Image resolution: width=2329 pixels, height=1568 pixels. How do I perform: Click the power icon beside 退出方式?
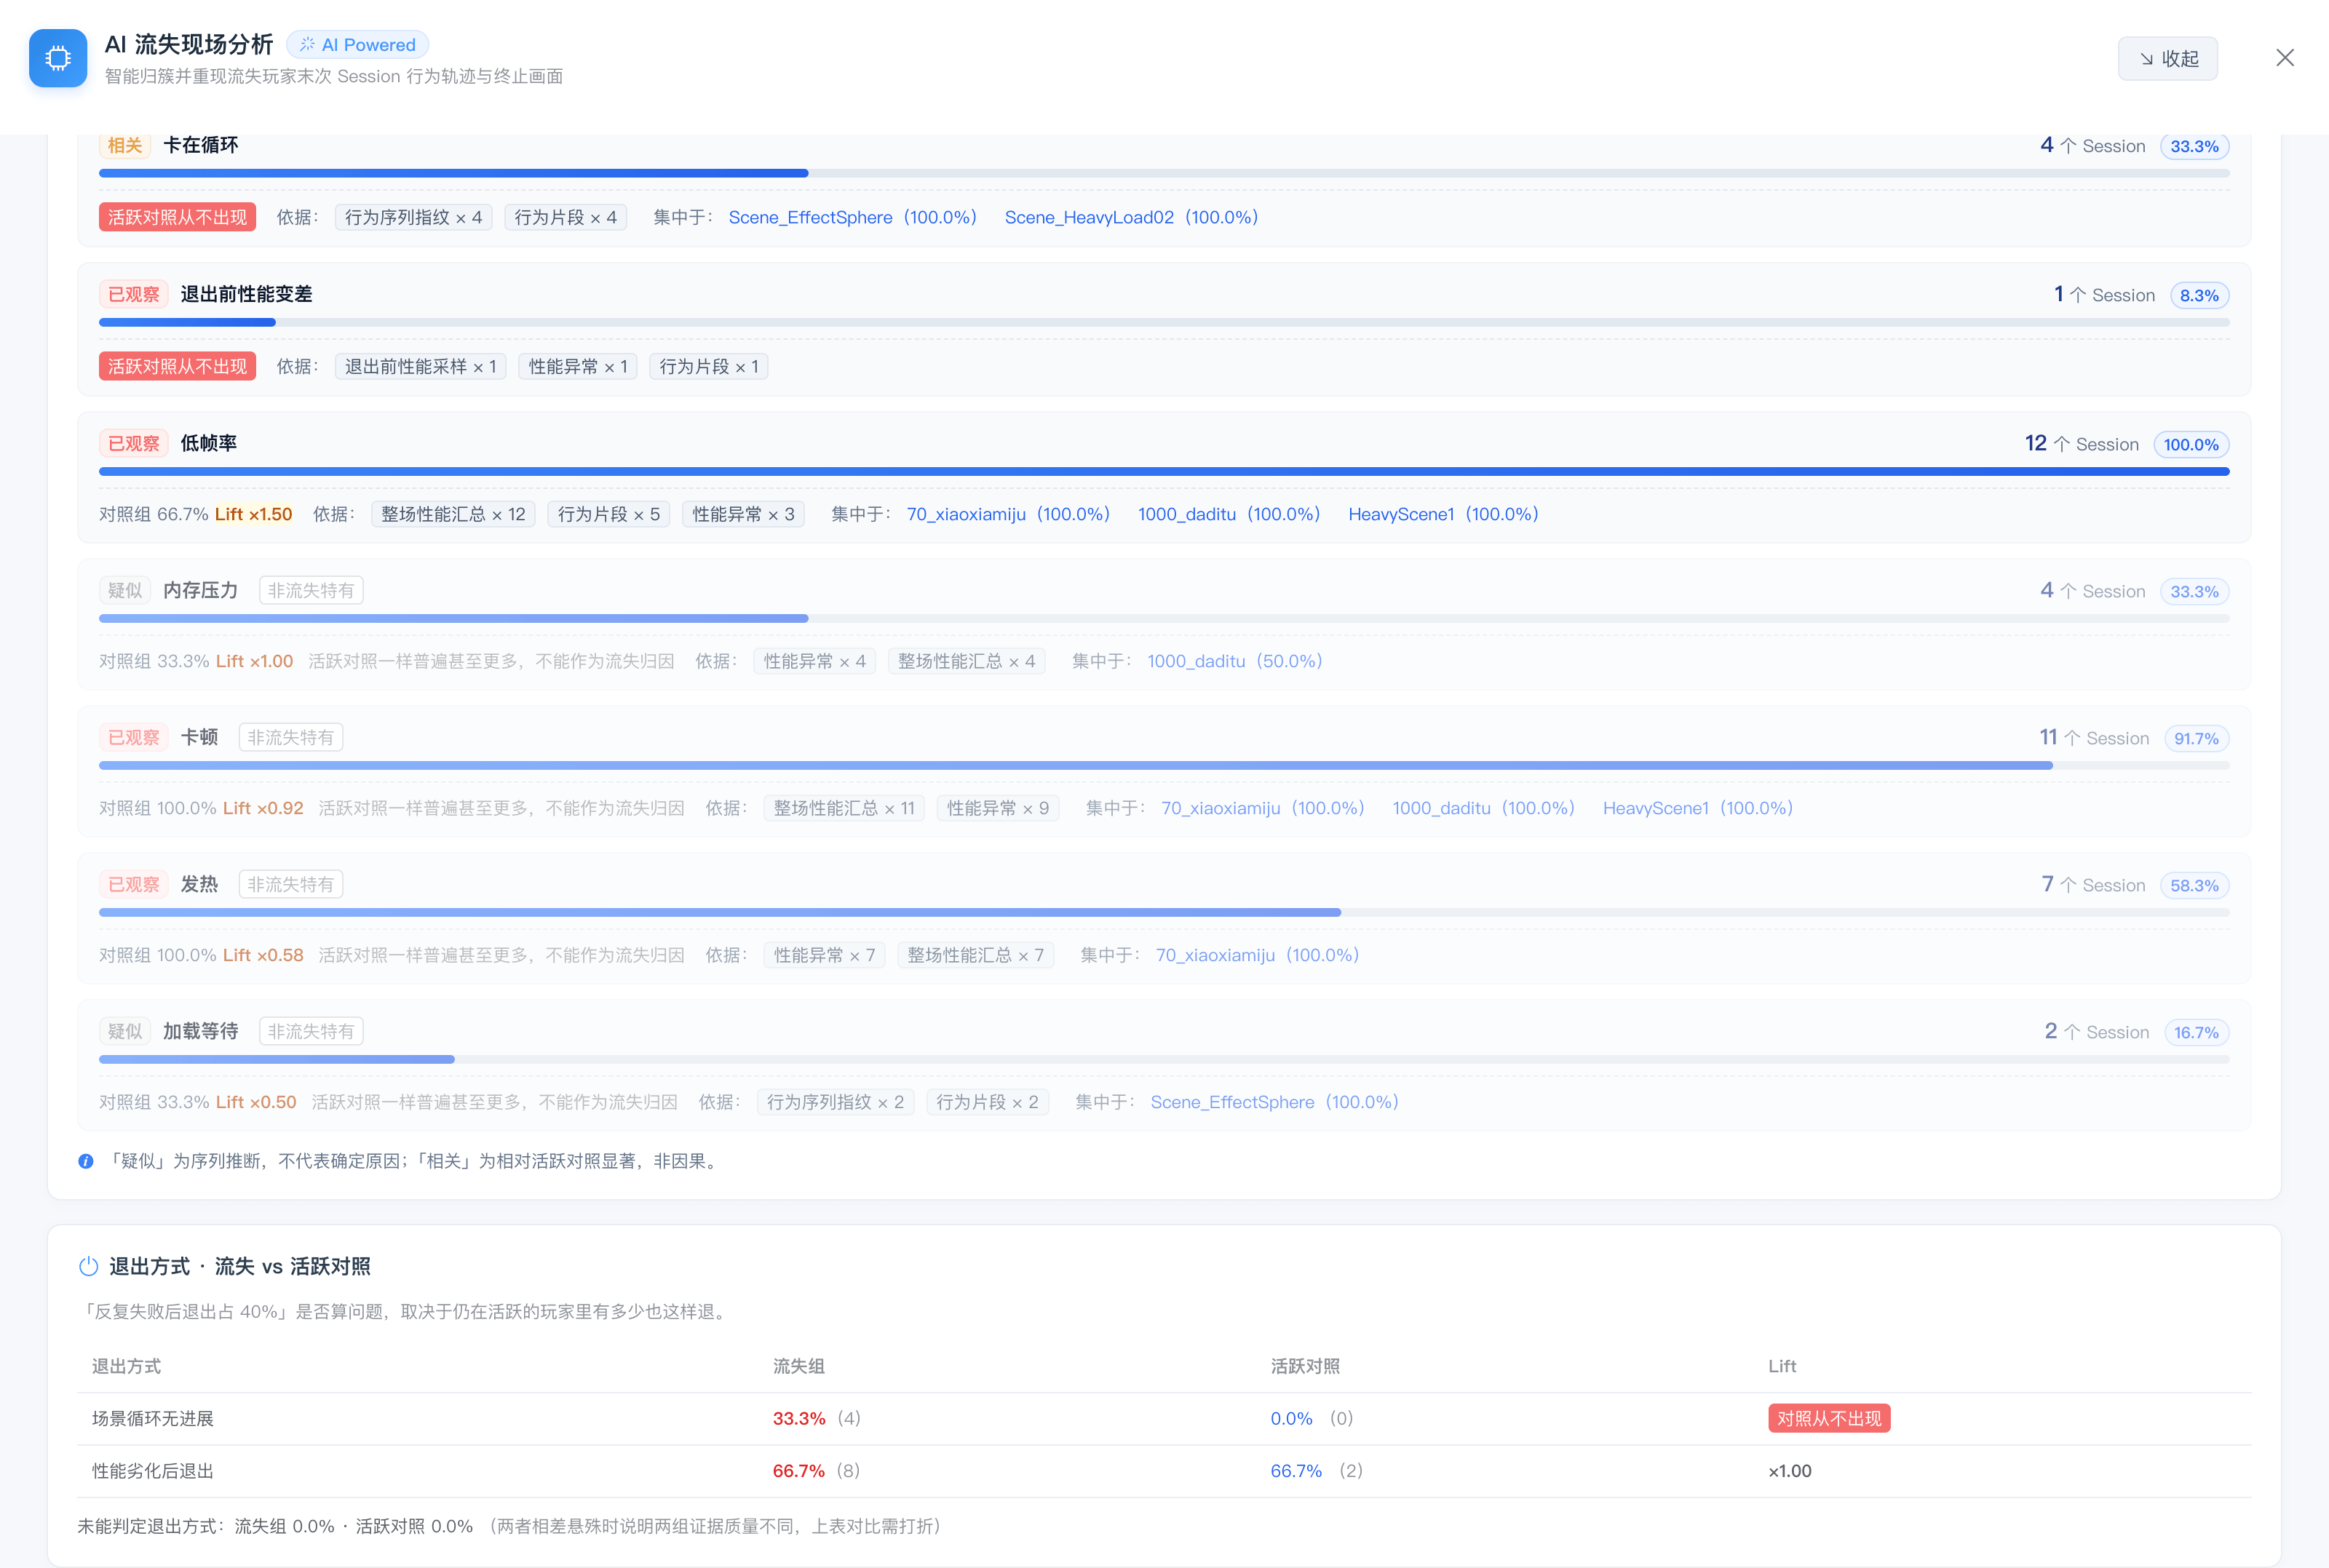click(88, 1266)
